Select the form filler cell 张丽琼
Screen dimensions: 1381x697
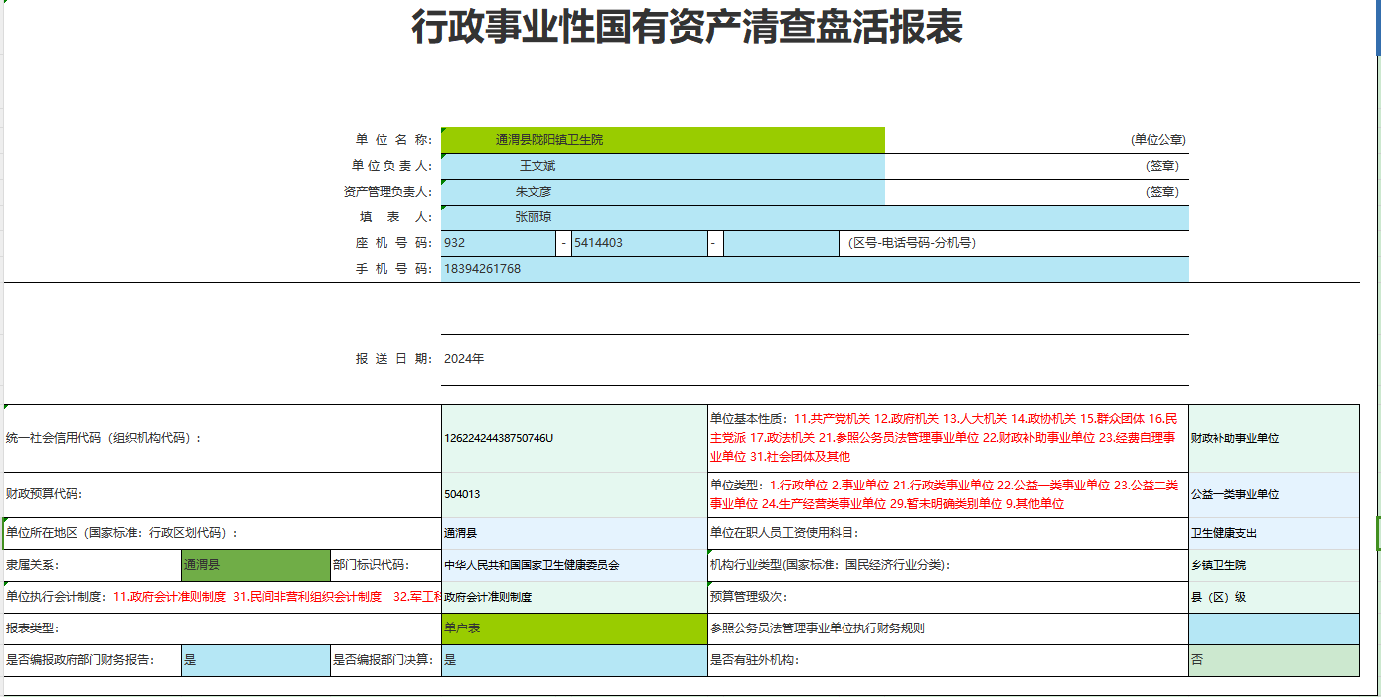click(x=814, y=217)
